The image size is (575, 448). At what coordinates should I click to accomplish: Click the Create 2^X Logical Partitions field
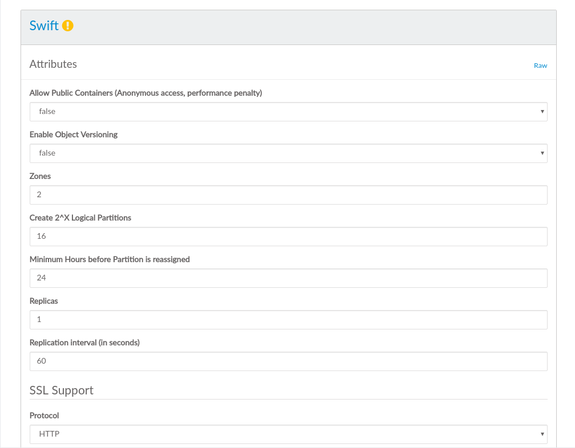[288, 237]
